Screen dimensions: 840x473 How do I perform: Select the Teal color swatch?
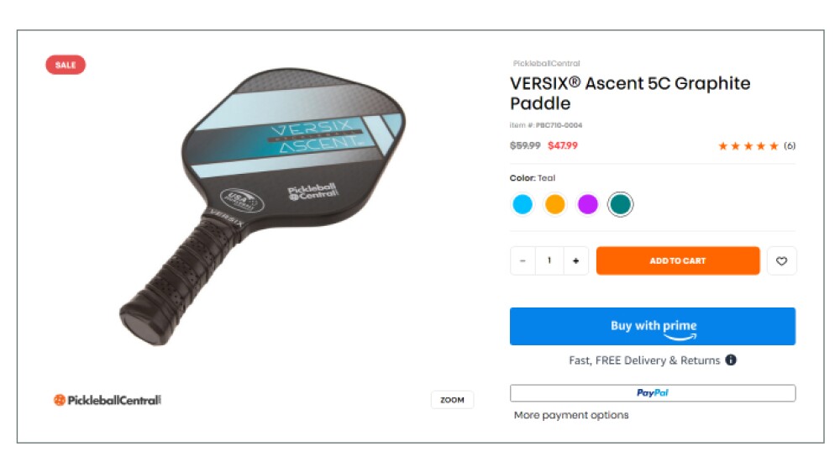point(621,204)
